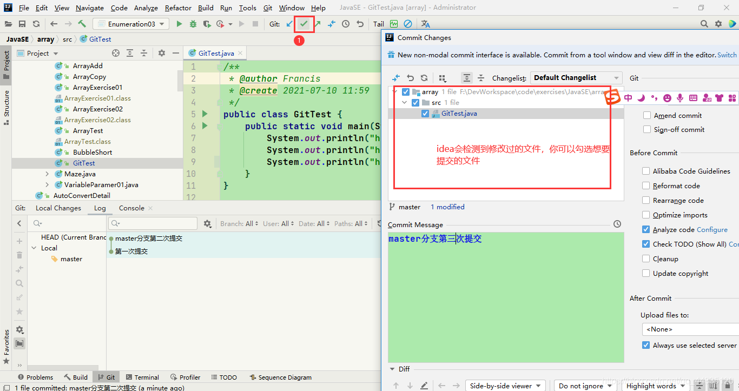Click Group By icon in Commit Changes dialog
739x391 pixels.
[443, 78]
